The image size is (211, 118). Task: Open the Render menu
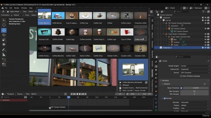point(16,8)
